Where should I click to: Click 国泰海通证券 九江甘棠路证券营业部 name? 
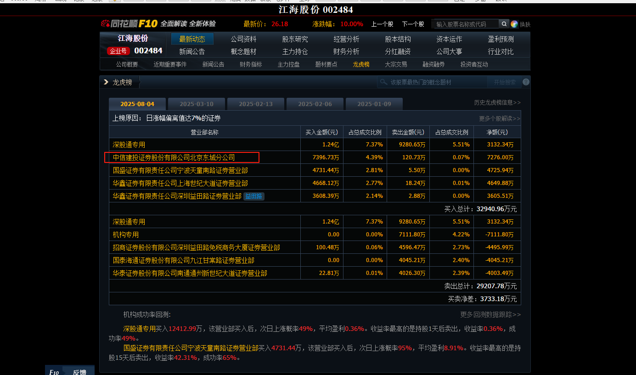tap(184, 260)
